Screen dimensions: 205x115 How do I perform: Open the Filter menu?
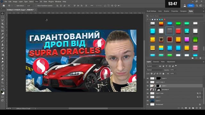coord(37,2)
